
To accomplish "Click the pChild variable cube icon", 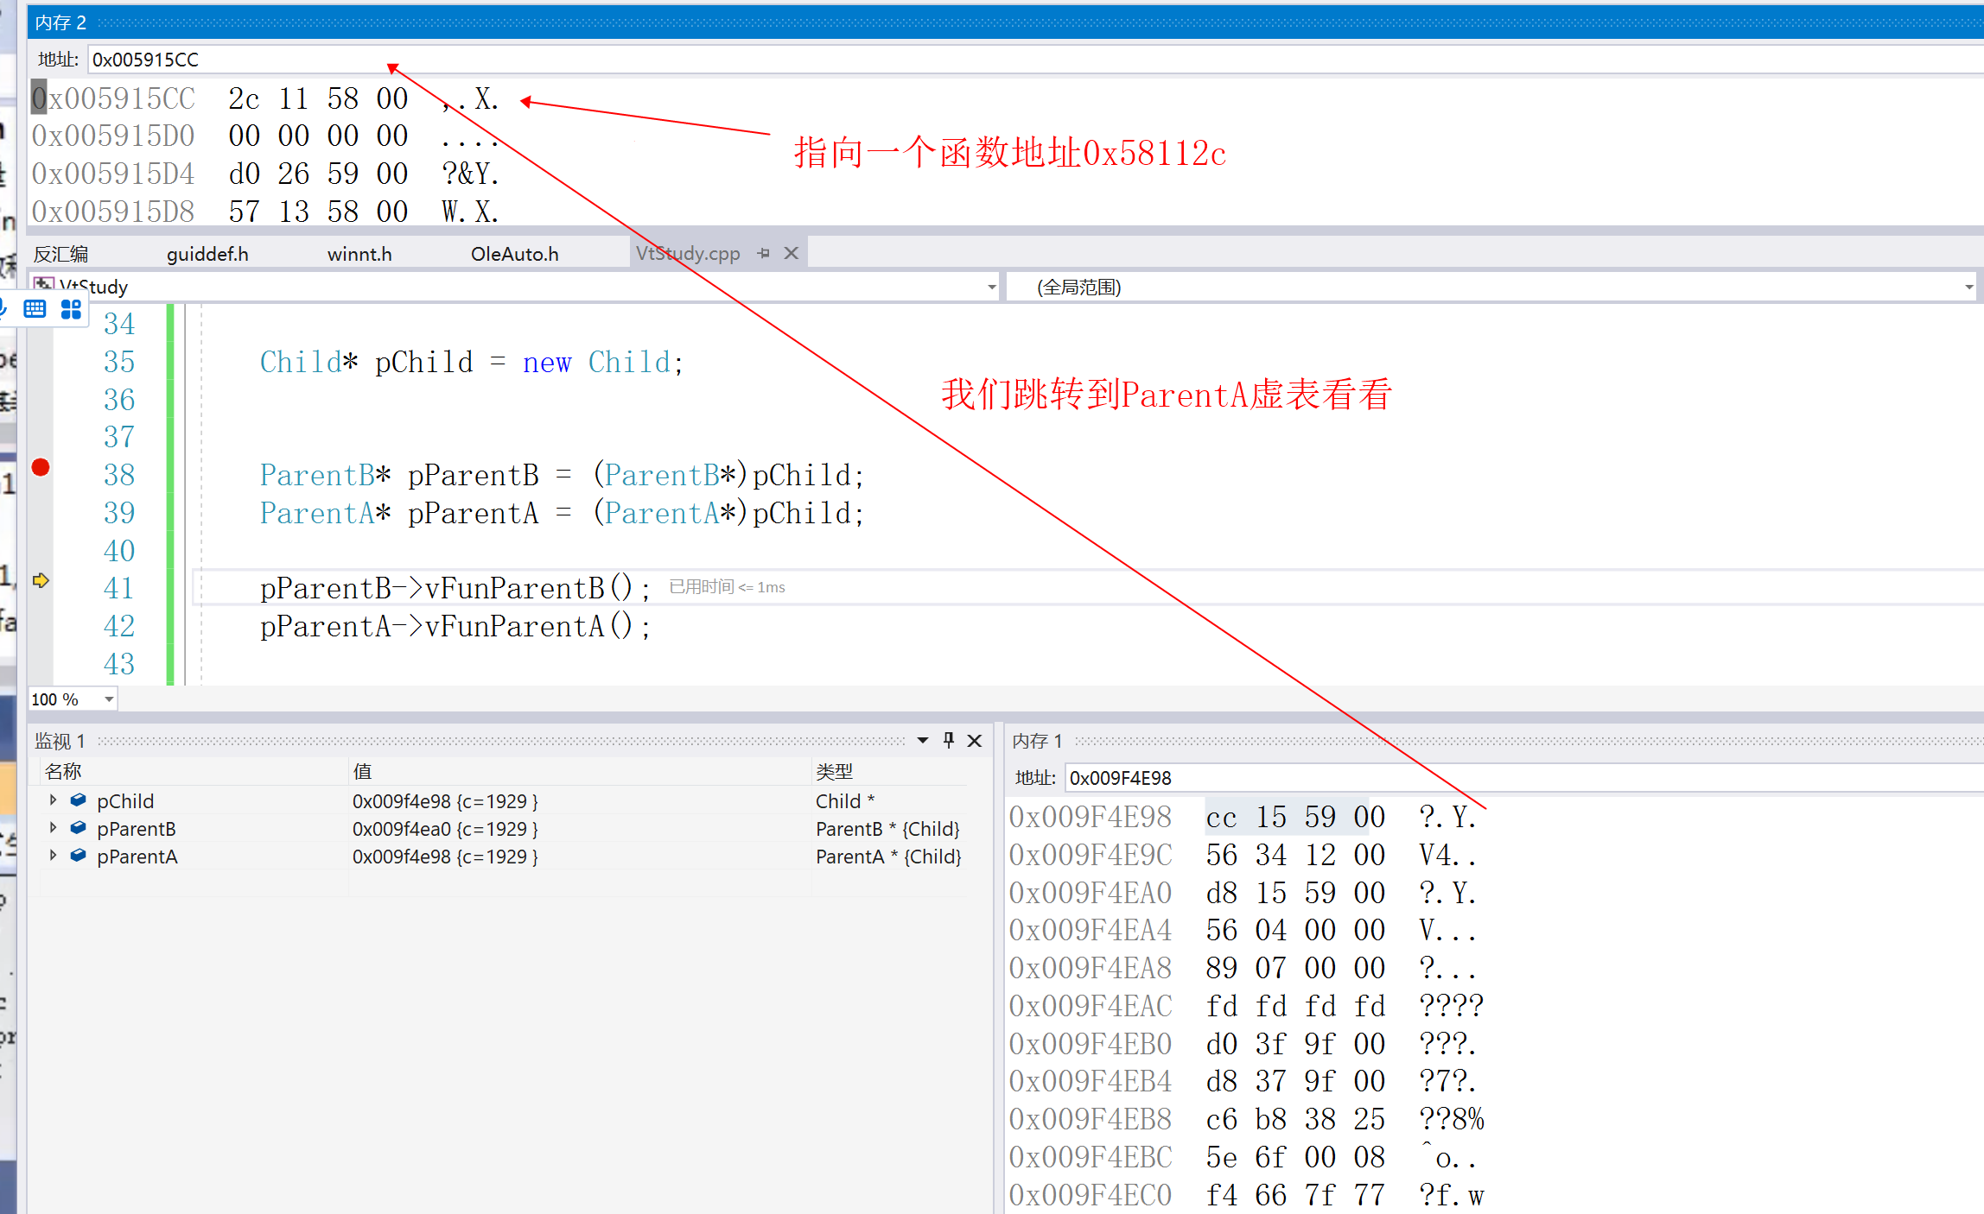I will 79,800.
